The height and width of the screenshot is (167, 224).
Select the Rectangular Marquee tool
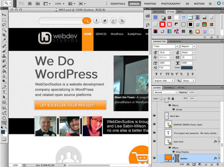(x=4, y=20)
